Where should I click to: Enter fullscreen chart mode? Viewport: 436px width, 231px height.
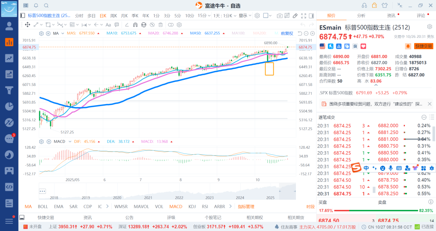[303, 16]
